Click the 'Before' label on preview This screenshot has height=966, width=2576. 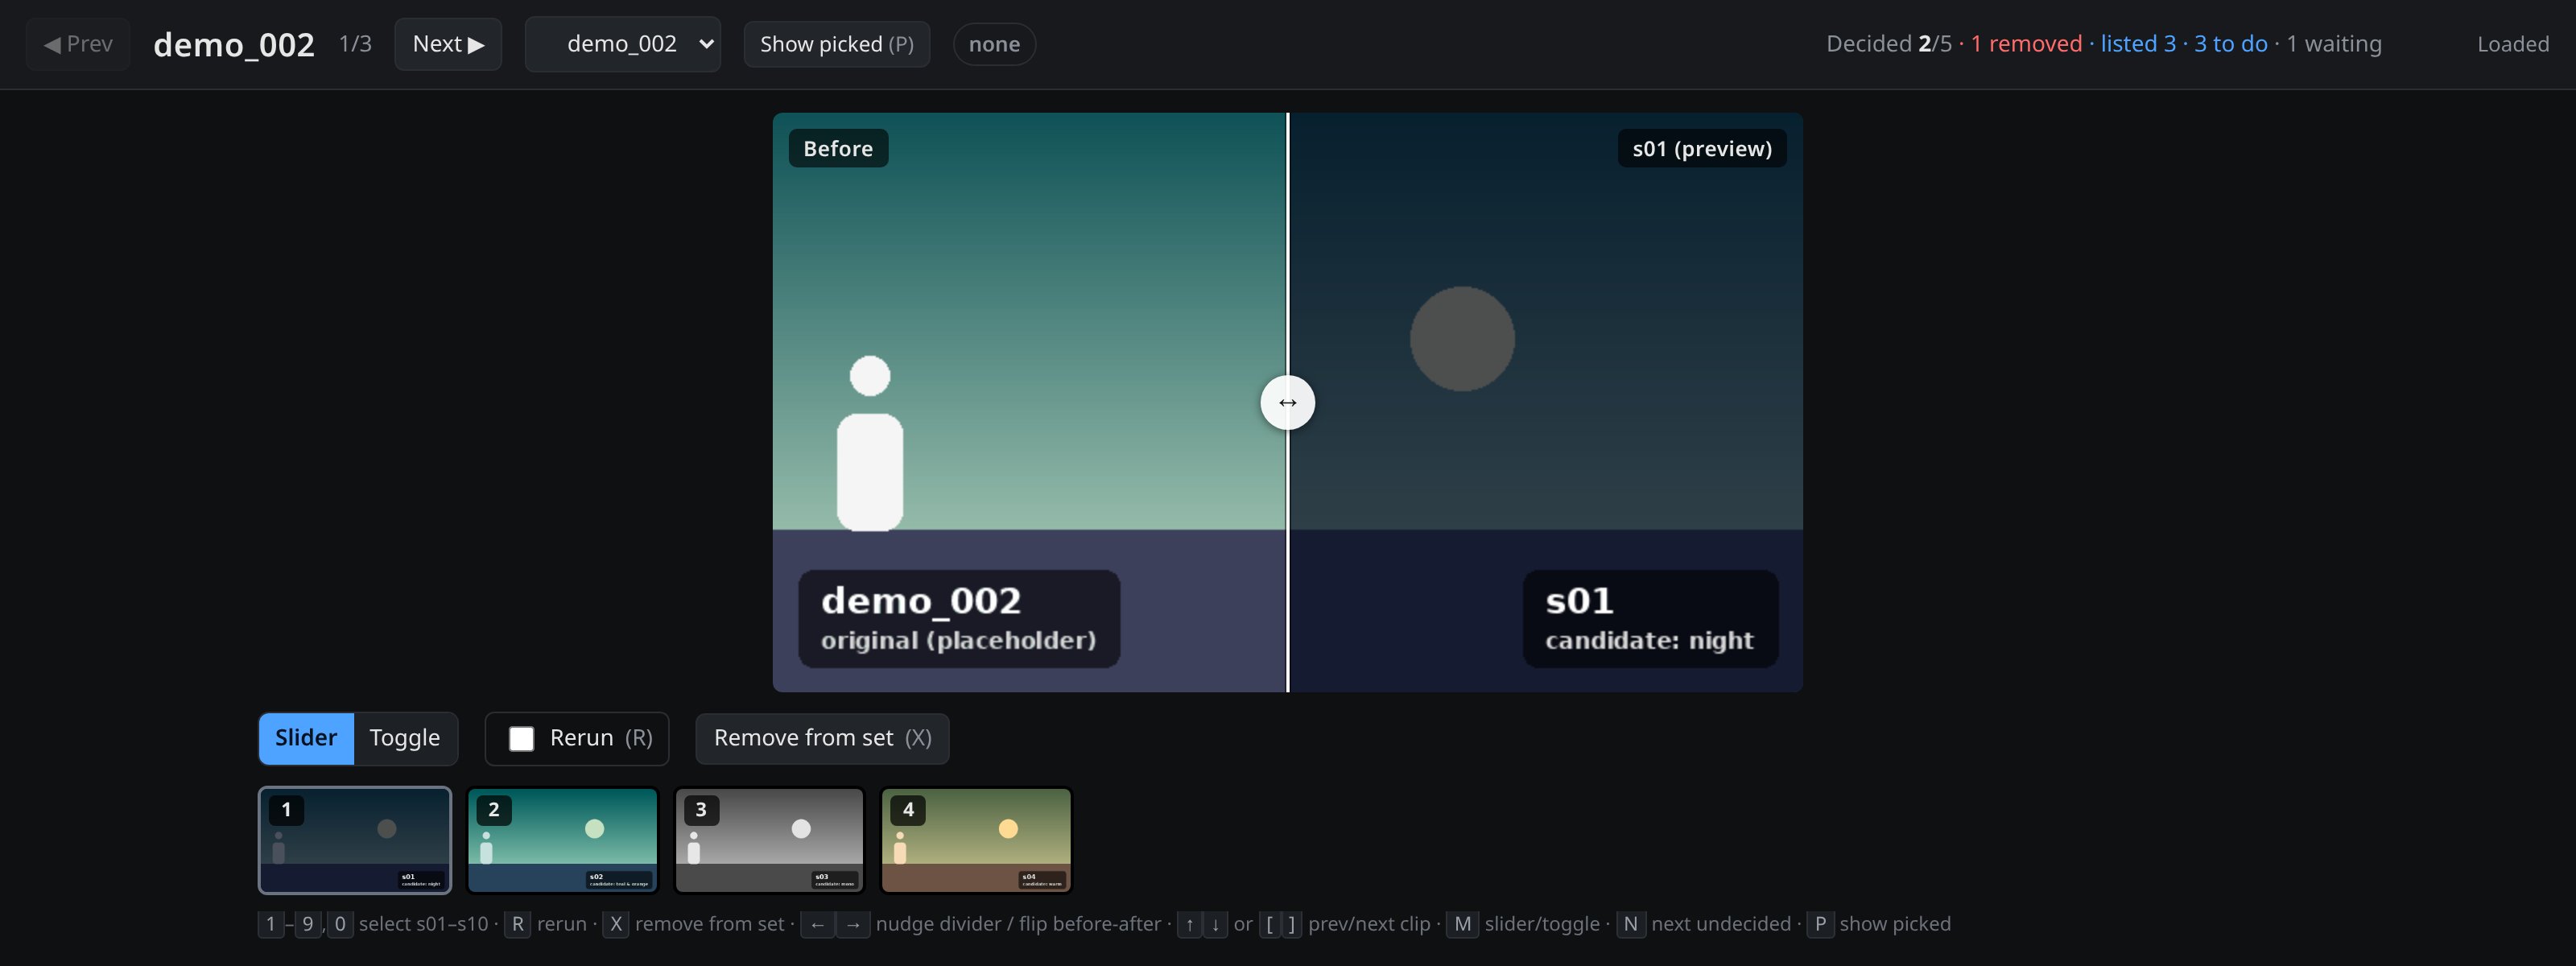(x=838, y=148)
